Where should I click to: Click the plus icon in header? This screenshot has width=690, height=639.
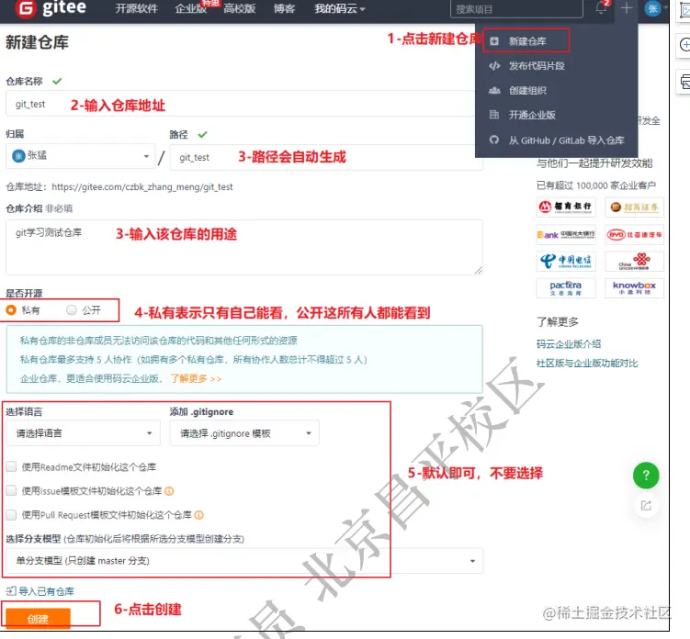[627, 8]
